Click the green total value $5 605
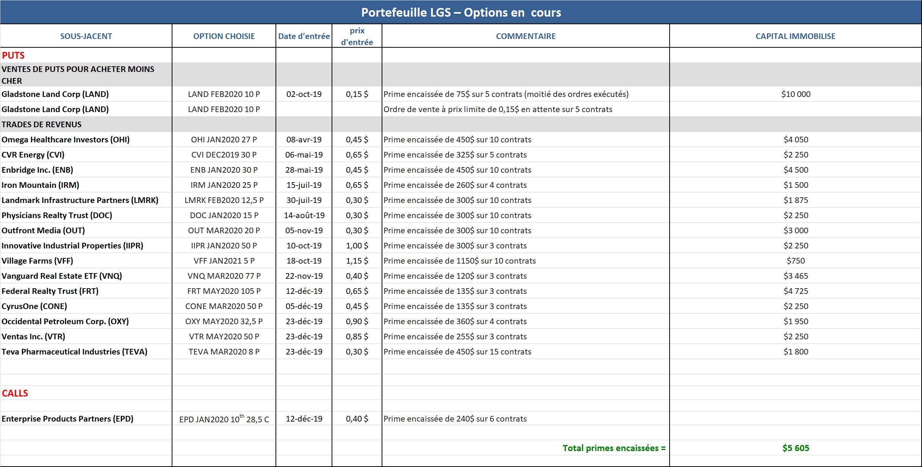This screenshot has height=467, width=922. [796, 448]
